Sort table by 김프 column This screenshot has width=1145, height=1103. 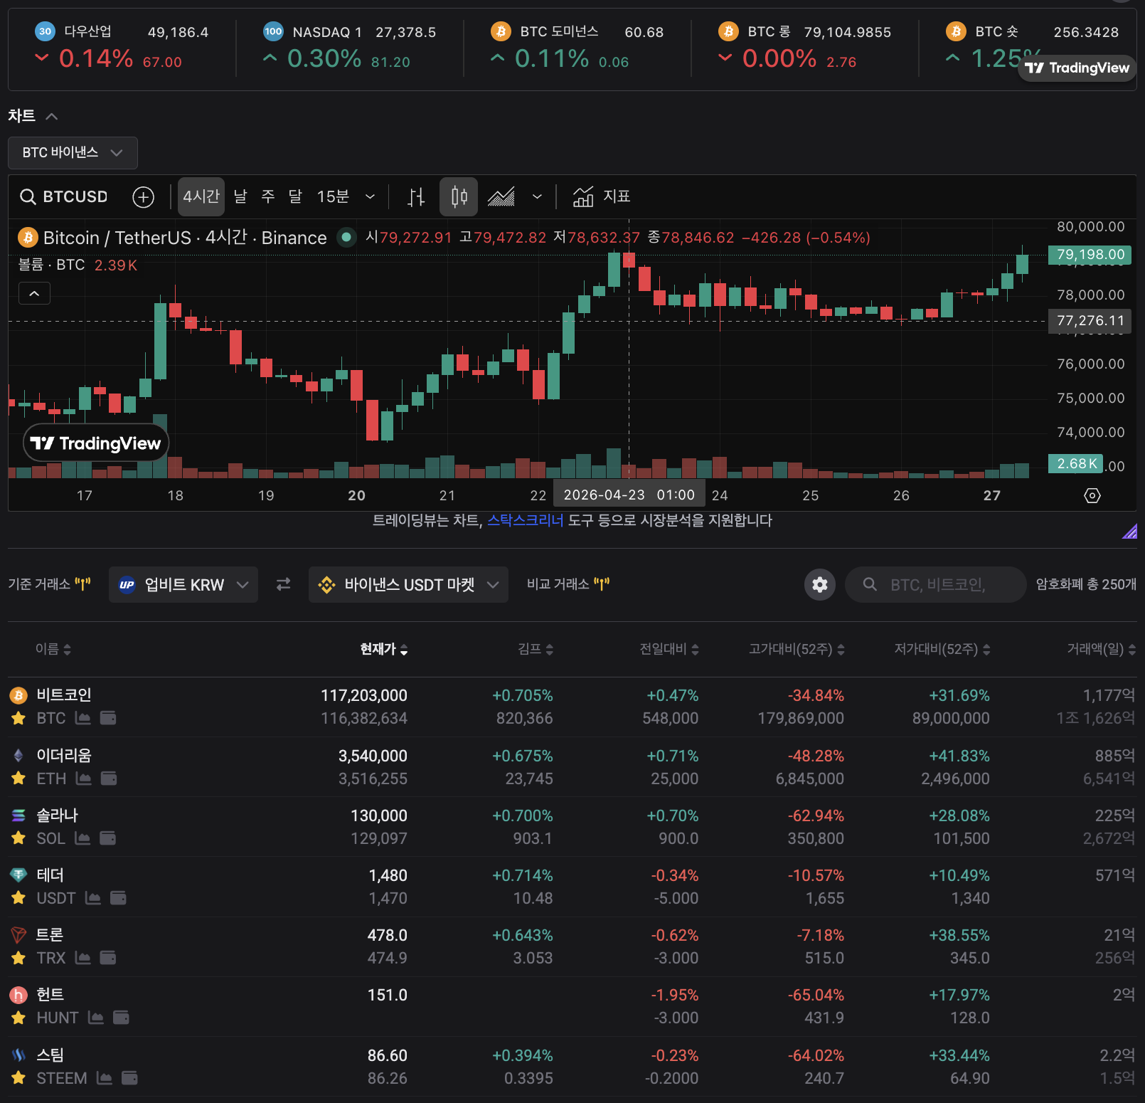536,649
